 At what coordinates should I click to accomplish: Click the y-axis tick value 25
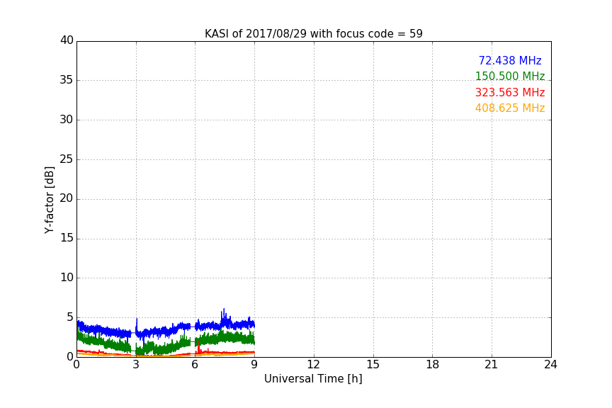[x=67, y=159]
